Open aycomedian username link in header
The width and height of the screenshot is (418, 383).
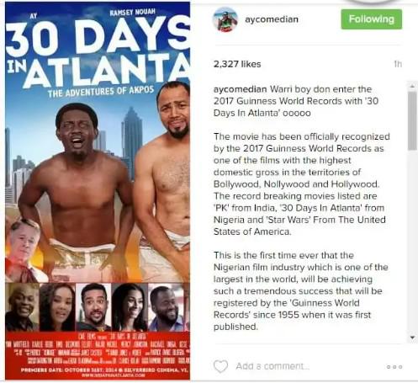click(272, 19)
